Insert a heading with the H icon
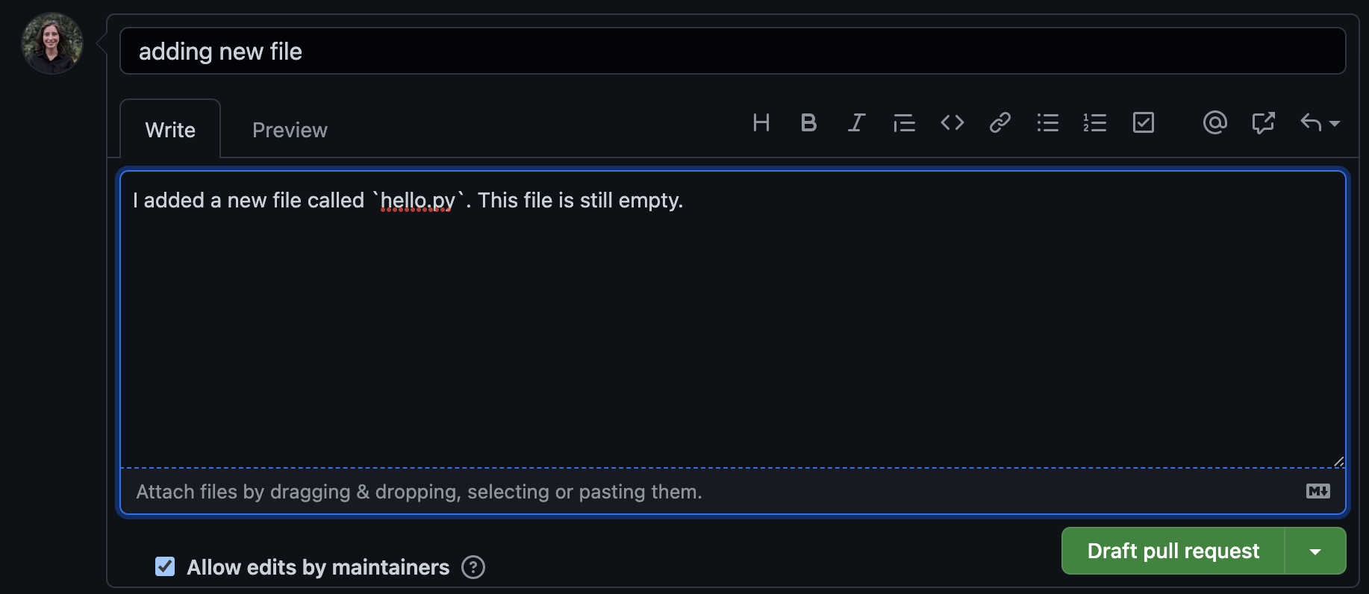The image size is (1369, 594). point(761,122)
